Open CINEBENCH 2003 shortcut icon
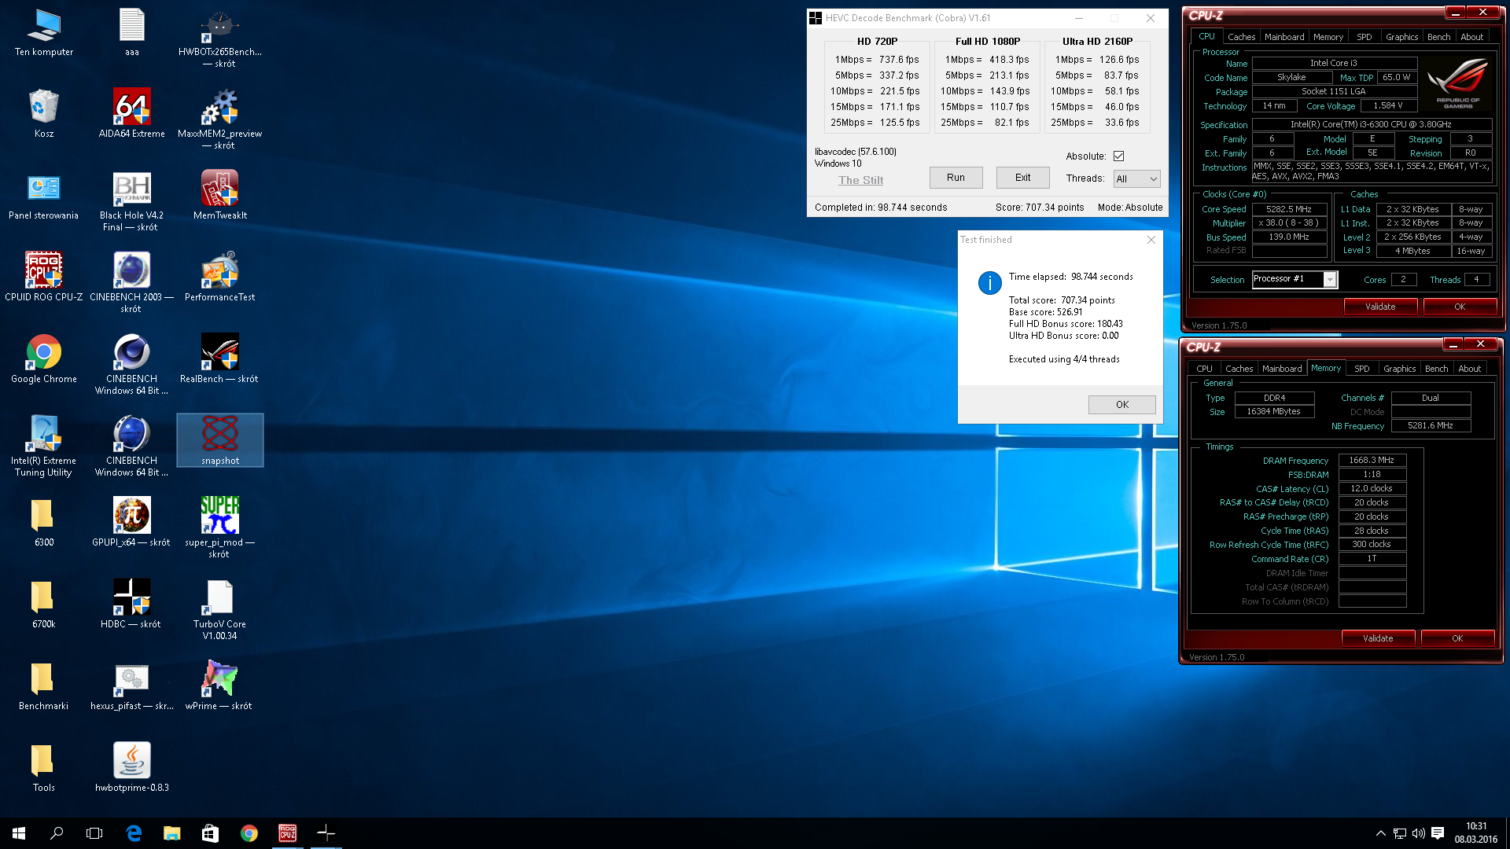 [x=132, y=283]
